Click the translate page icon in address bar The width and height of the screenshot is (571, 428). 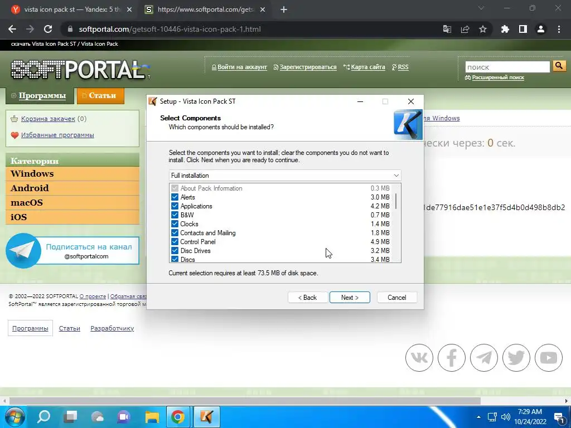click(447, 29)
